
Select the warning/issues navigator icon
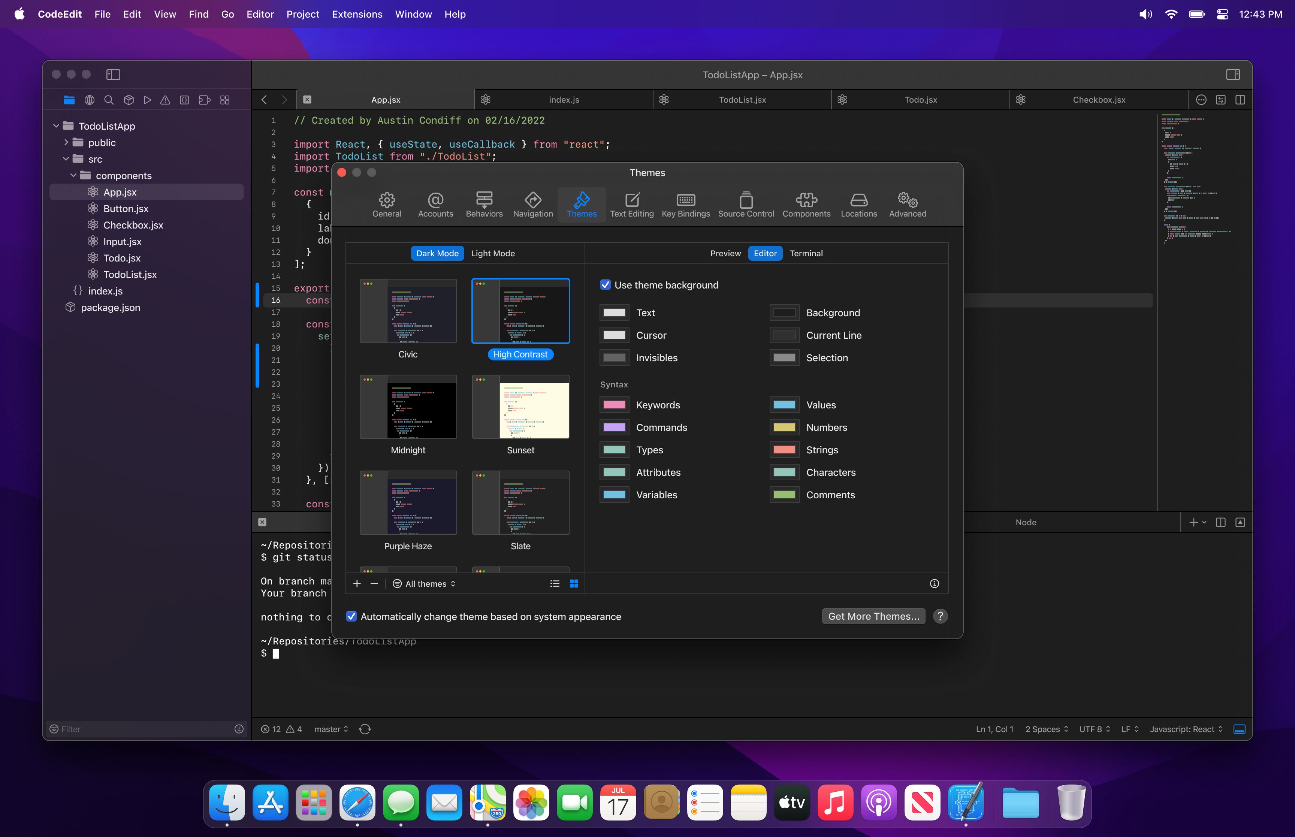tap(166, 100)
